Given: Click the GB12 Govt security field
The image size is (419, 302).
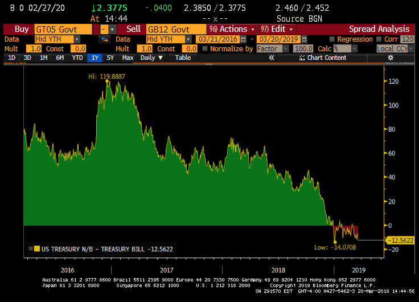Looking at the screenshot, I should point(176,29).
